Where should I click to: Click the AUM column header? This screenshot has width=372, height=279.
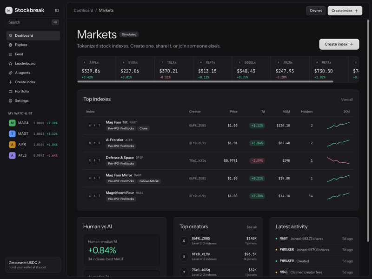pos(286,112)
